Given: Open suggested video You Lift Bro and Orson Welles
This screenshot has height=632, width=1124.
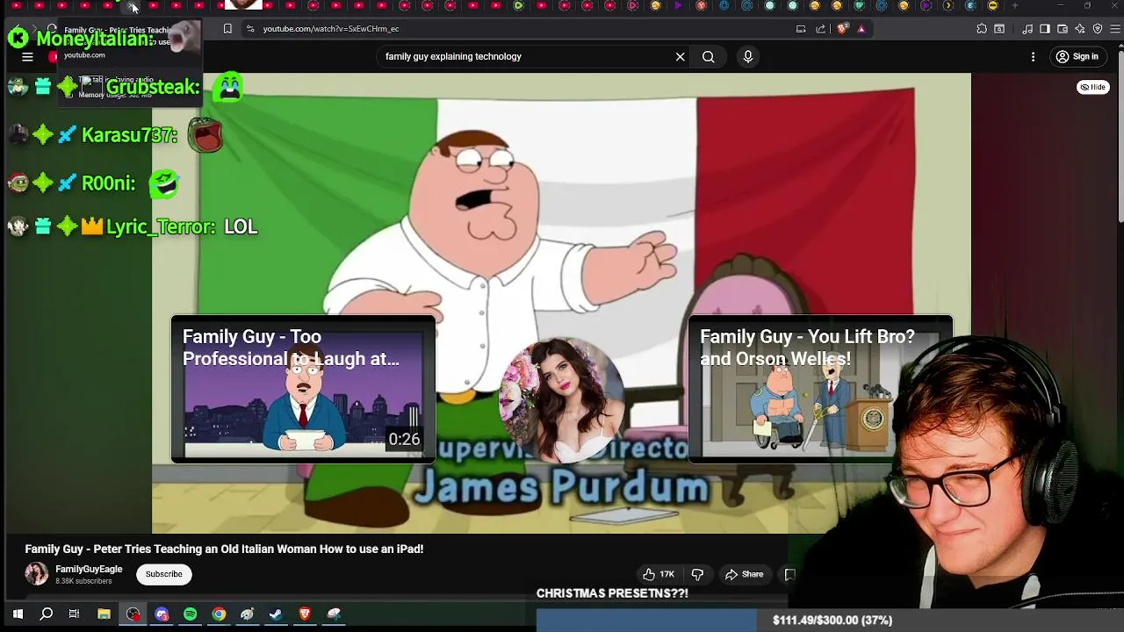Looking at the screenshot, I should (x=820, y=389).
